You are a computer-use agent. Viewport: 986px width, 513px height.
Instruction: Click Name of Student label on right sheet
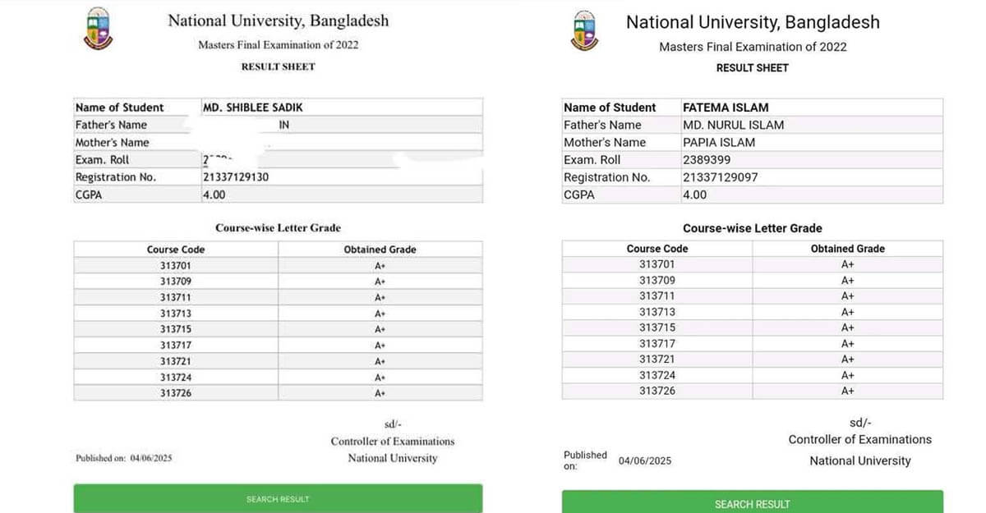click(x=610, y=108)
